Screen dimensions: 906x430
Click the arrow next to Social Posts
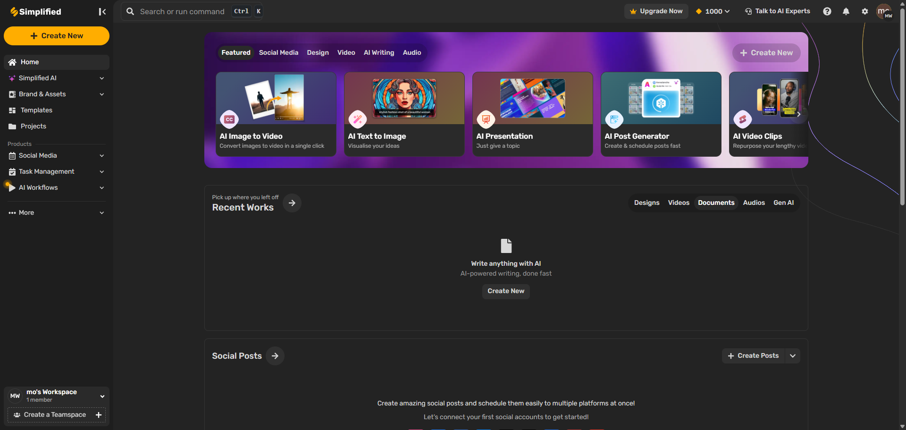coord(275,356)
